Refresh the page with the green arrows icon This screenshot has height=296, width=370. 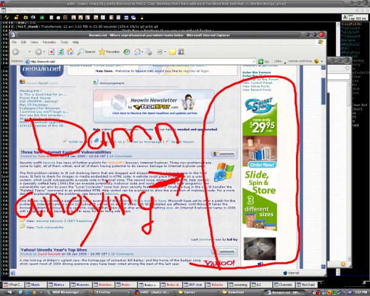point(60,52)
